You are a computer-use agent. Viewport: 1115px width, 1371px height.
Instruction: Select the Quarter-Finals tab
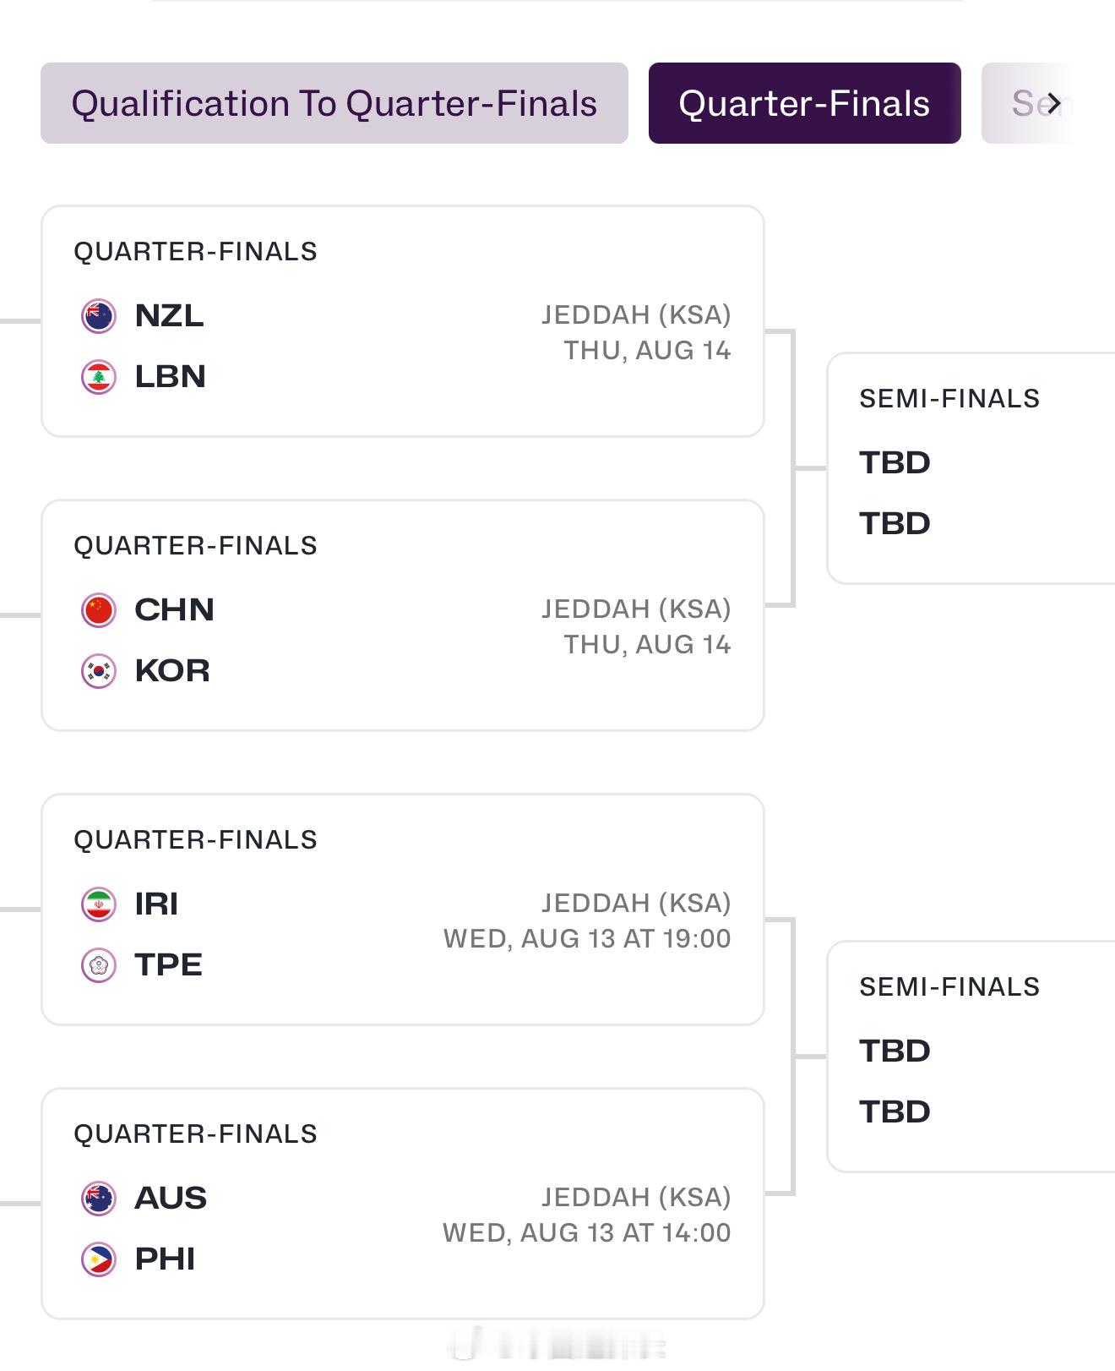[805, 103]
